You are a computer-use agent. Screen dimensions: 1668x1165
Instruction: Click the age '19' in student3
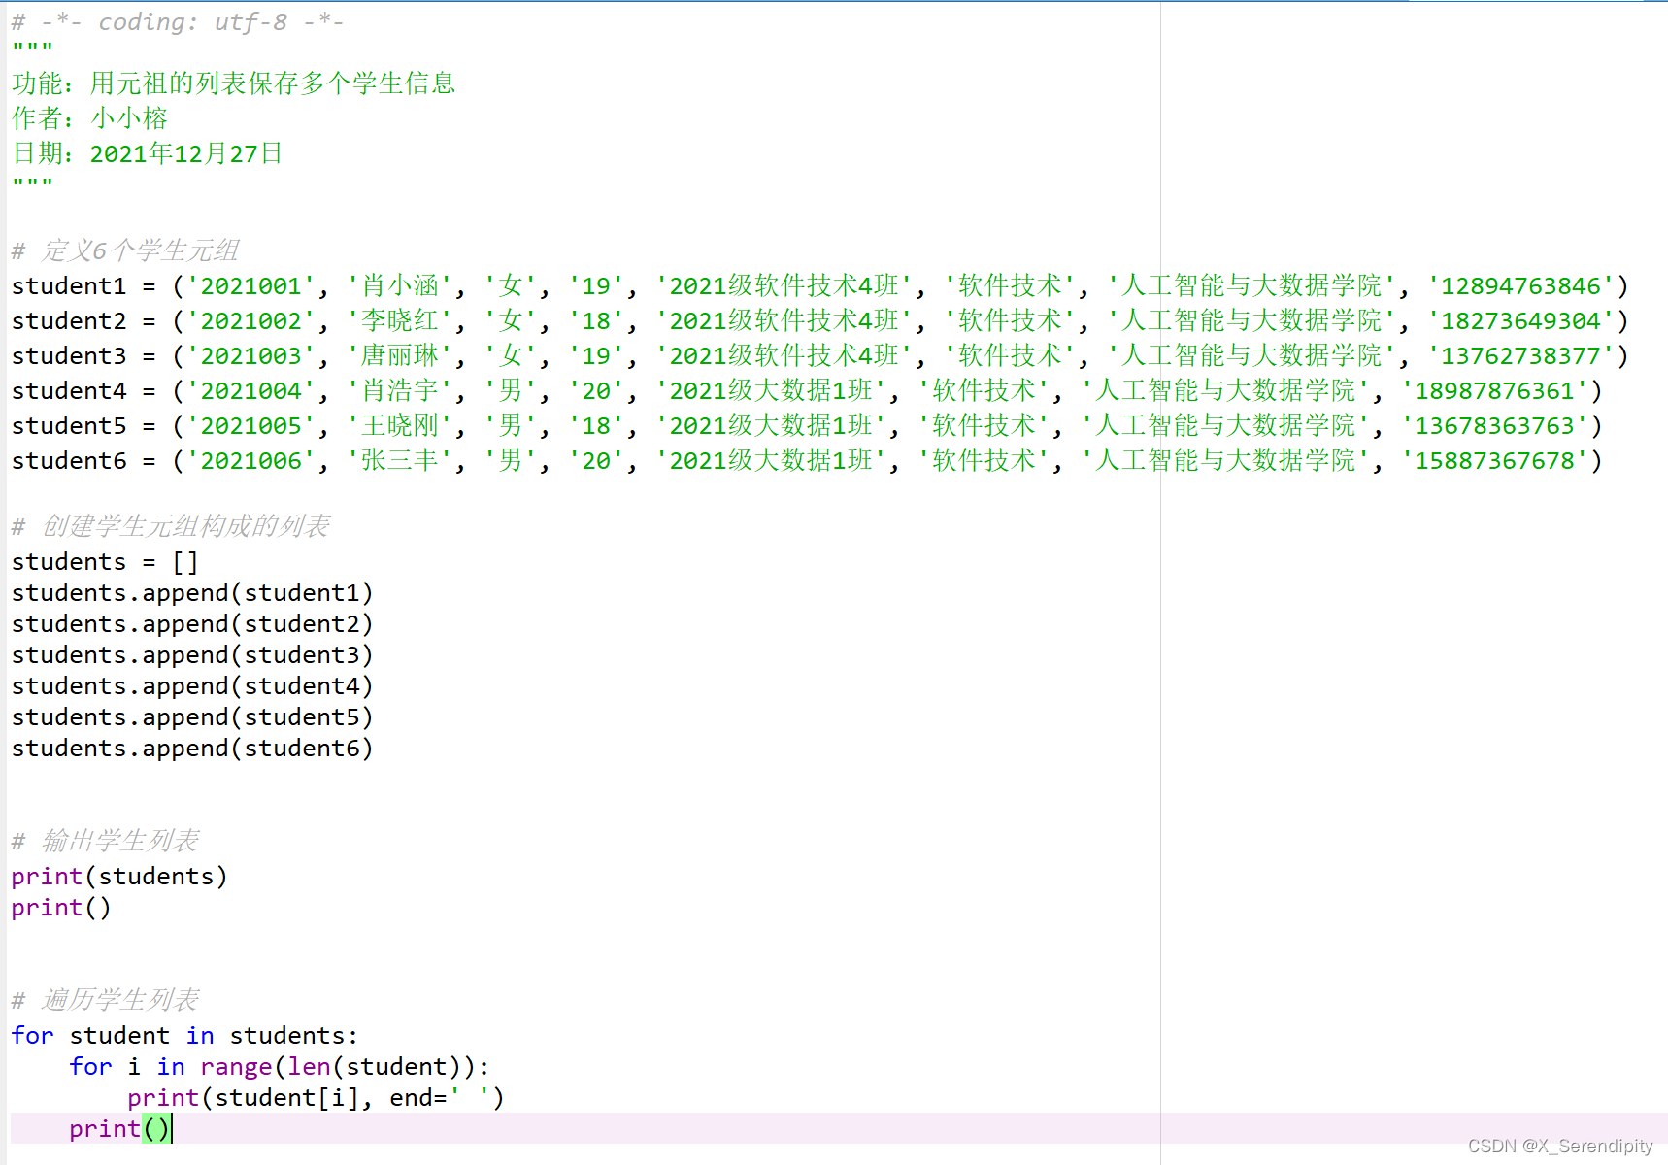point(596,355)
